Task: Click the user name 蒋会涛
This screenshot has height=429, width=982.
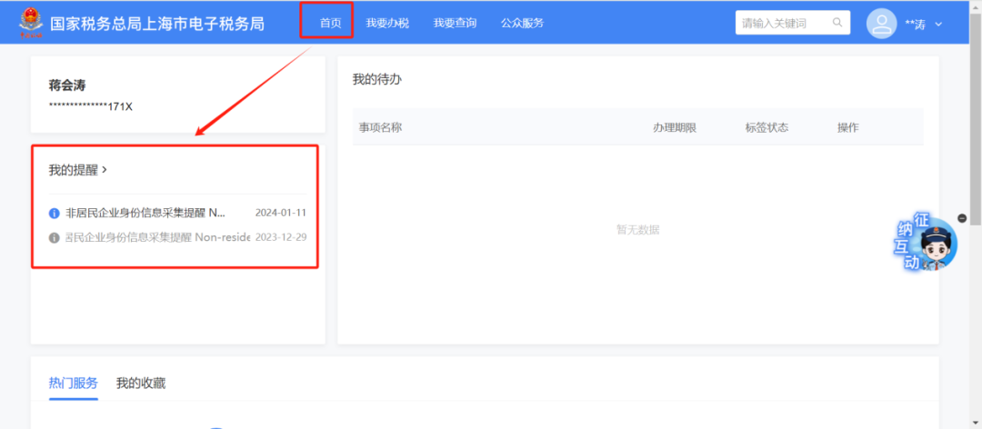Action: 67,85
